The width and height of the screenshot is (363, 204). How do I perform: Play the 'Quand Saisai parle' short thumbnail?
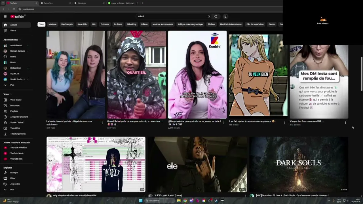[136, 75]
